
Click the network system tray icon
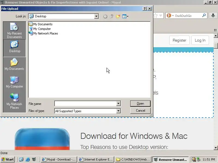pyautogui.click(x=199, y=159)
